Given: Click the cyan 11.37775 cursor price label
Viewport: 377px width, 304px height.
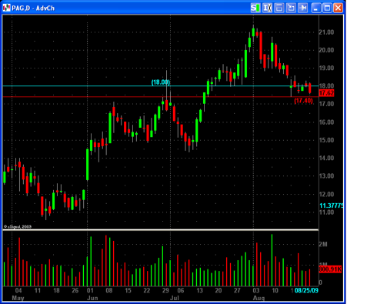Looking at the screenshot, I should 331,205.
